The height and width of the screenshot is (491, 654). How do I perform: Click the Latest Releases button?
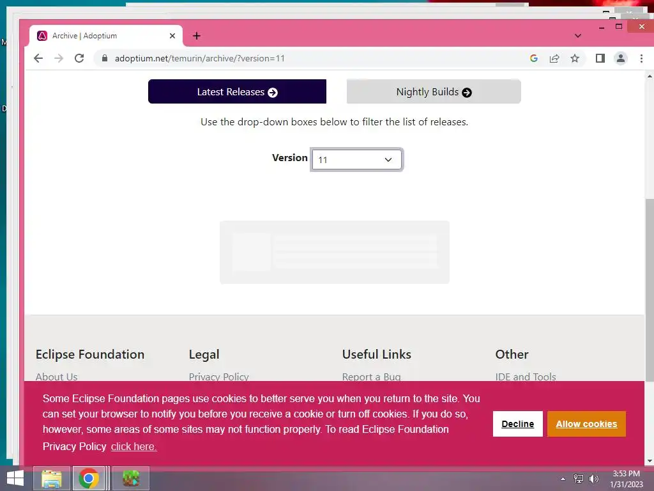[x=237, y=91]
